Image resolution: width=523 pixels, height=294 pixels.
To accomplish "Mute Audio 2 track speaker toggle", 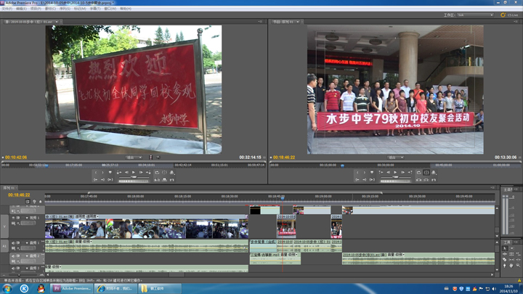I will (13, 256).
